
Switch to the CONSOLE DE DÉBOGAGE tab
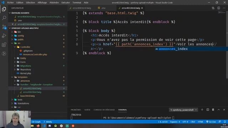[104, 110]
